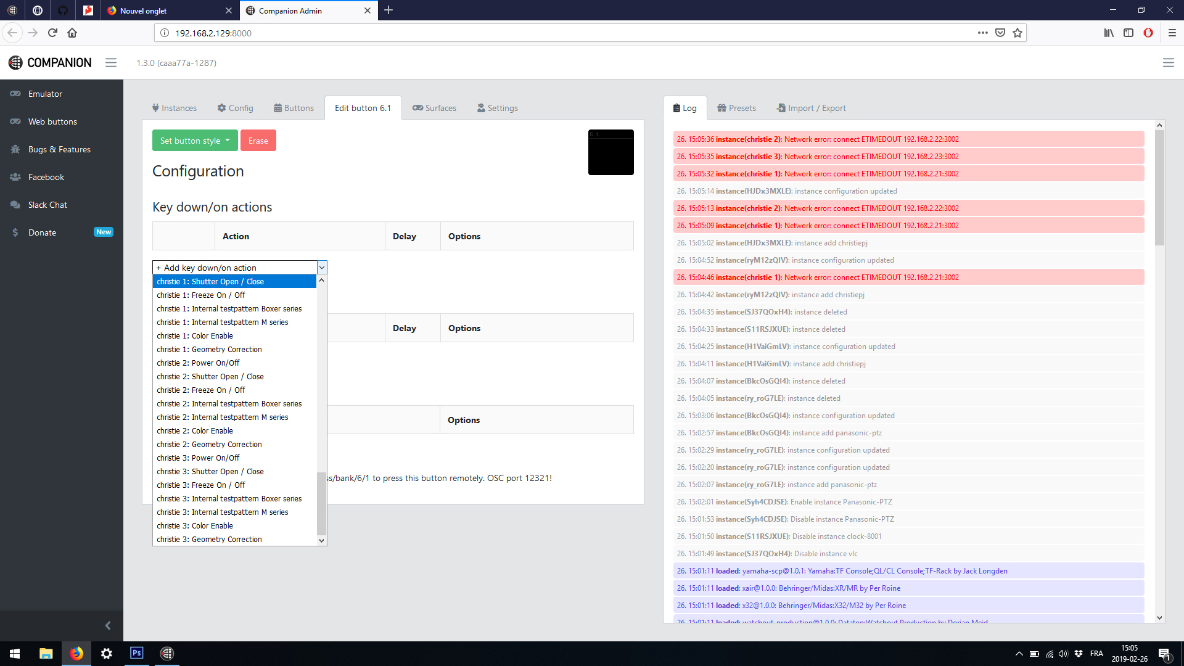The width and height of the screenshot is (1184, 666).
Task: Open the Donate page in the sidebar
Action: point(42,232)
